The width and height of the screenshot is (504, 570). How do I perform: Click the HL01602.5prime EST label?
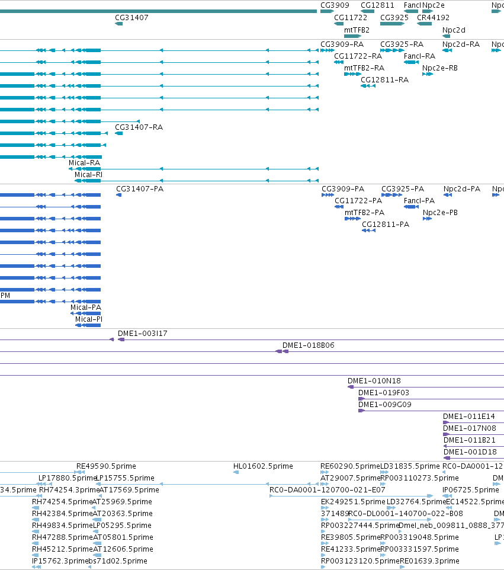[x=263, y=466]
